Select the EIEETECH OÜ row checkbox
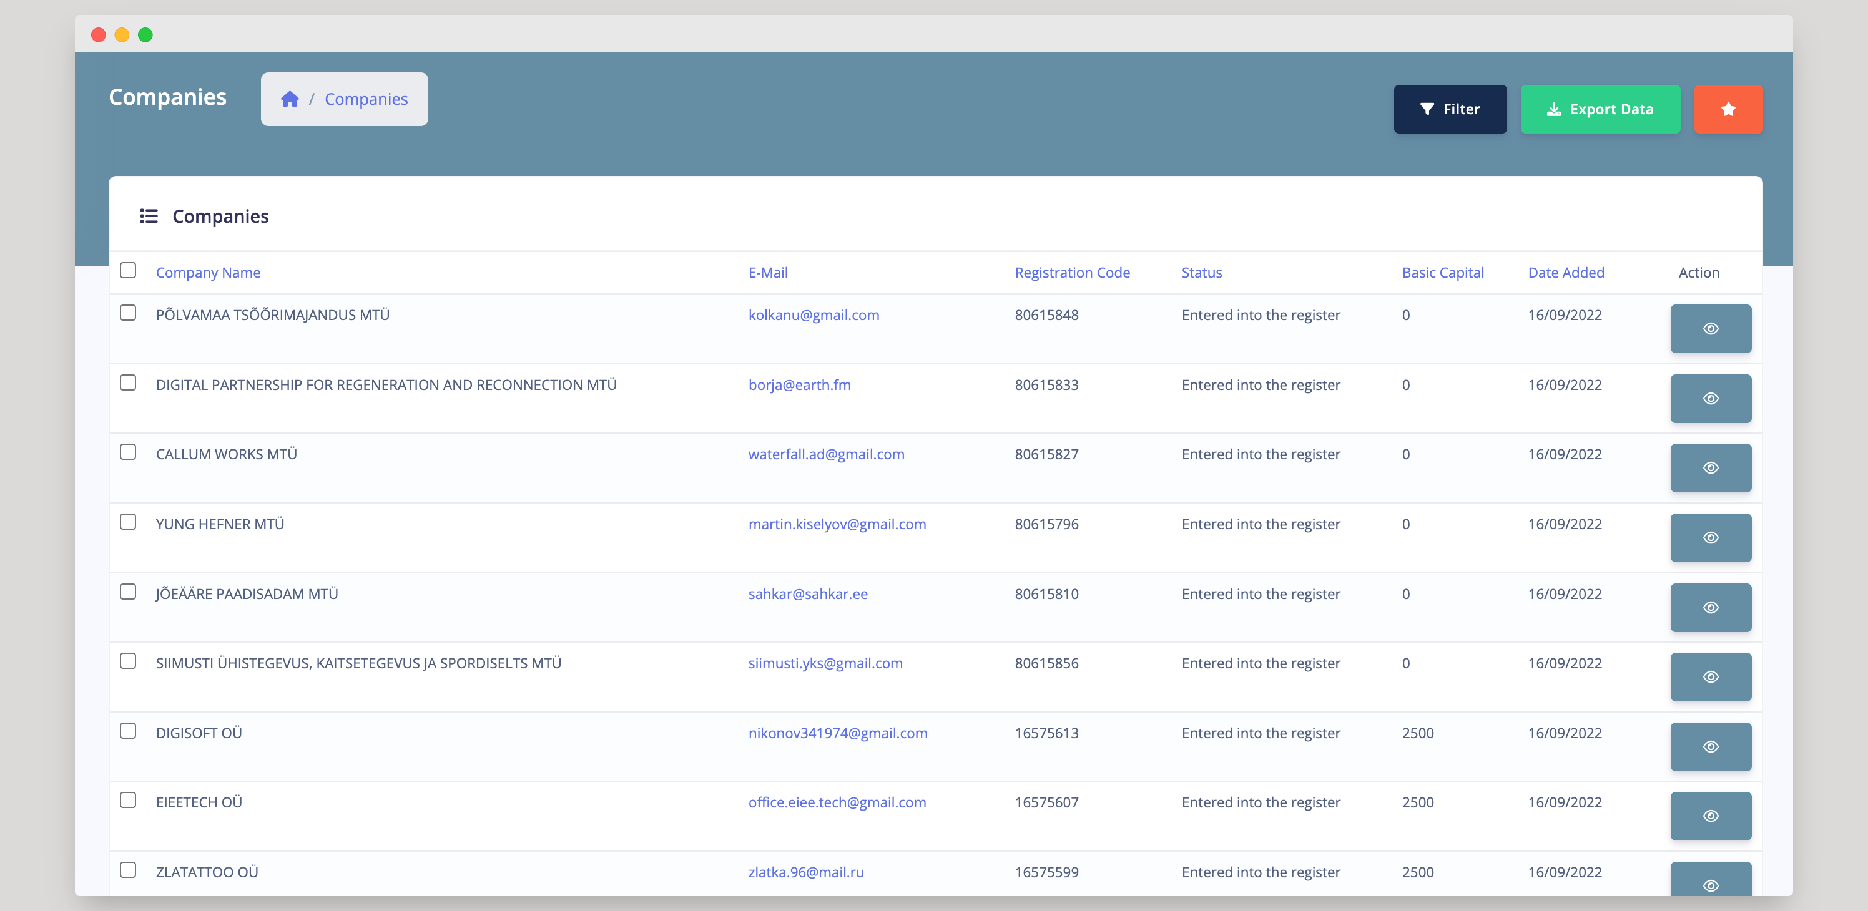 click(127, 800)
